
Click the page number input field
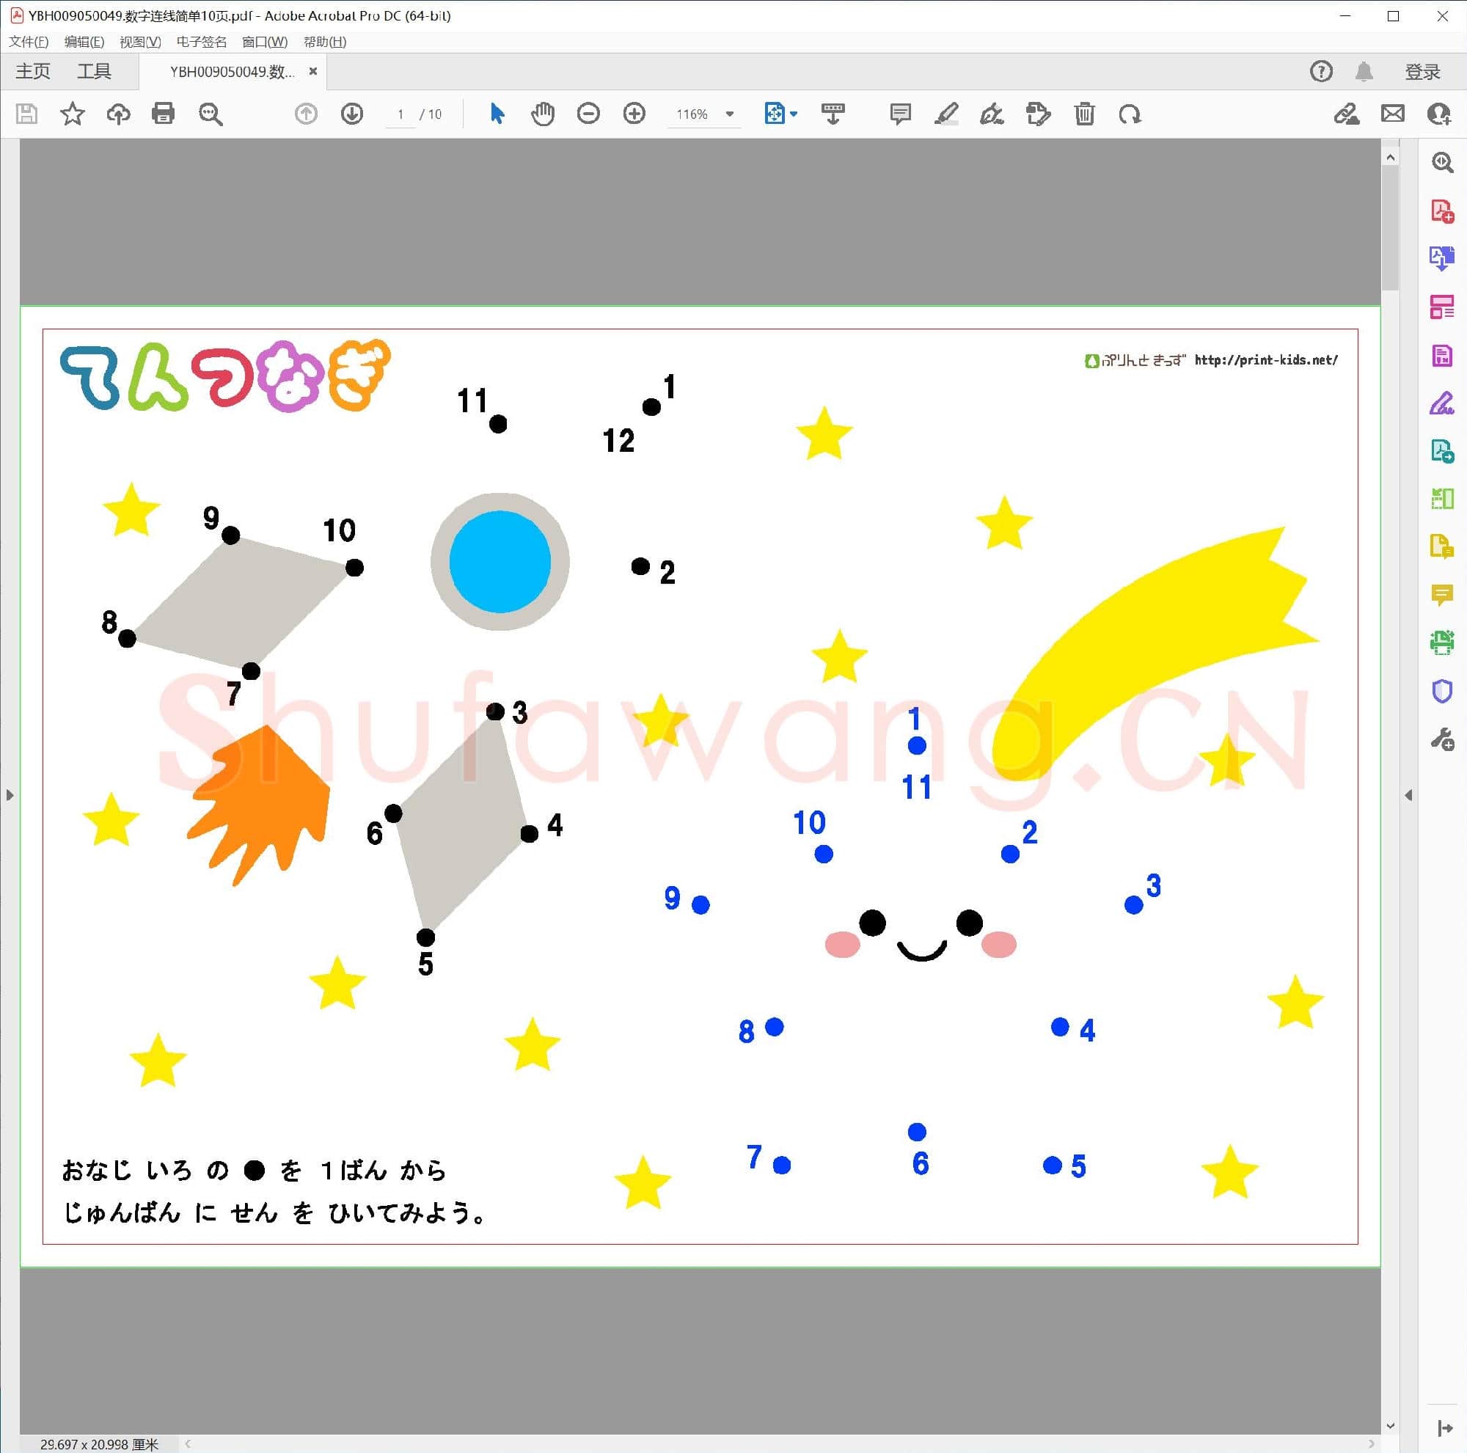[x=400, y=114]
